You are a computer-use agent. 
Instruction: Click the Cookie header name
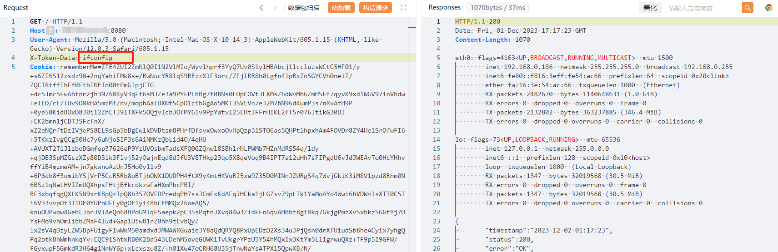pos(43,67)
